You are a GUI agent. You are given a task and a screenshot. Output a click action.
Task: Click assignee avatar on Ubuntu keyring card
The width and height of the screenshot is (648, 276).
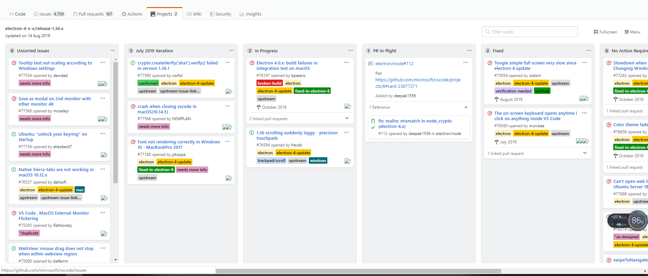click(104, 155)
